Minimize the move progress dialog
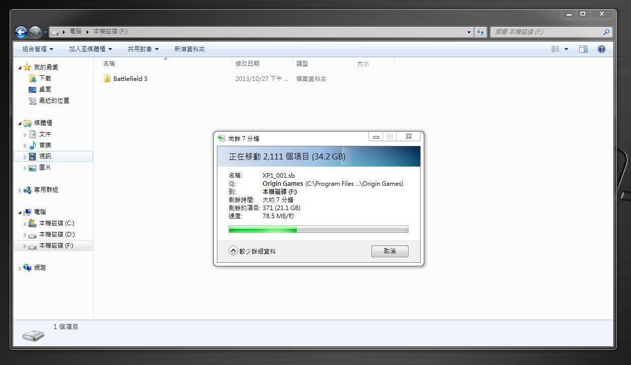Image resolution: width=631 pixels, height=365 pixels. click(x=376, y=137)
